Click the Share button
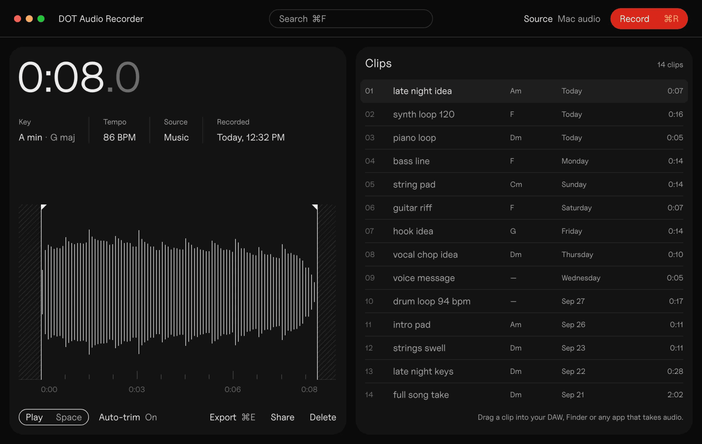Screen dimensions: 702x444 (x=282, y=417)
